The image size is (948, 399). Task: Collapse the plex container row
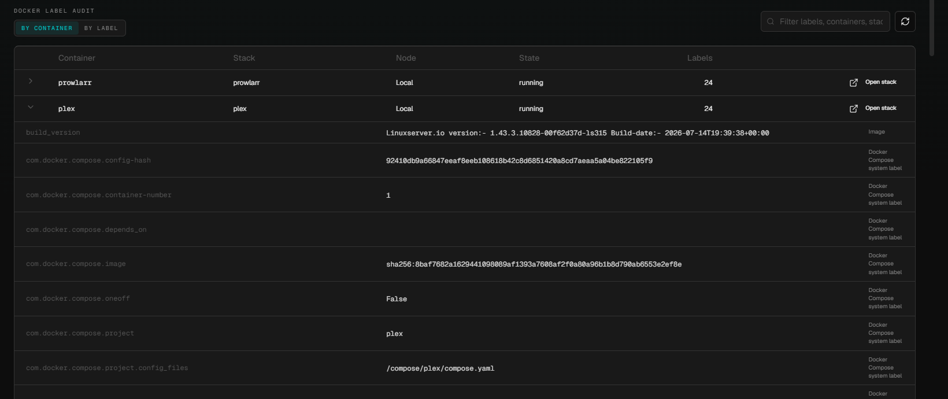31,107
